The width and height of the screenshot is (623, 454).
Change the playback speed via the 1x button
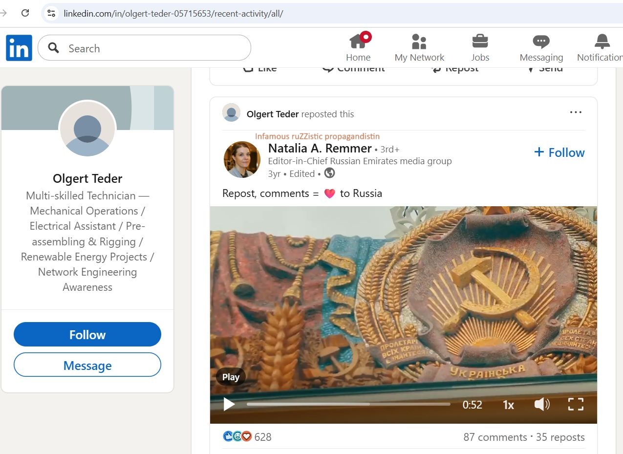coord(509,405)
